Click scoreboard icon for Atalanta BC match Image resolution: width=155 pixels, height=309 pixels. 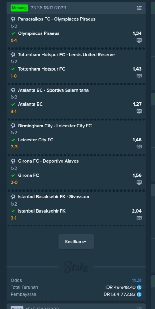point(139,111)
